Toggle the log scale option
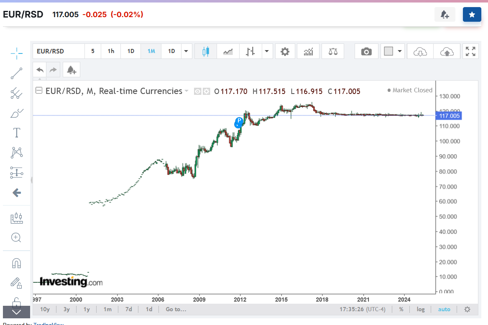The image size is (488, 325). [420, 310]
